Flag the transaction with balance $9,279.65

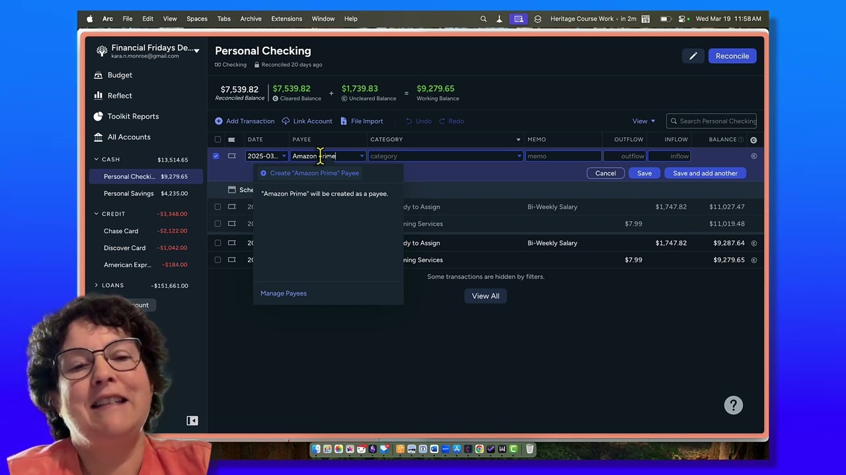pyautogui.click(x=231, y=260)
